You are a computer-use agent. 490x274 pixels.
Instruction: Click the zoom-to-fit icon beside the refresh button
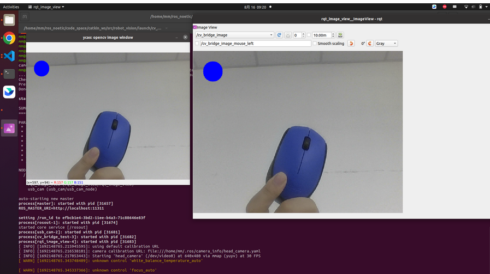click(x=288, y=35)
